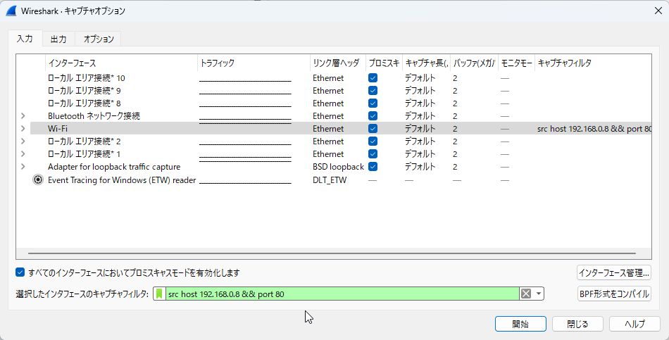Expand the Wi-Fi interface row
The width and height of the screenshot is (669, 340).
tap(23, 128)
